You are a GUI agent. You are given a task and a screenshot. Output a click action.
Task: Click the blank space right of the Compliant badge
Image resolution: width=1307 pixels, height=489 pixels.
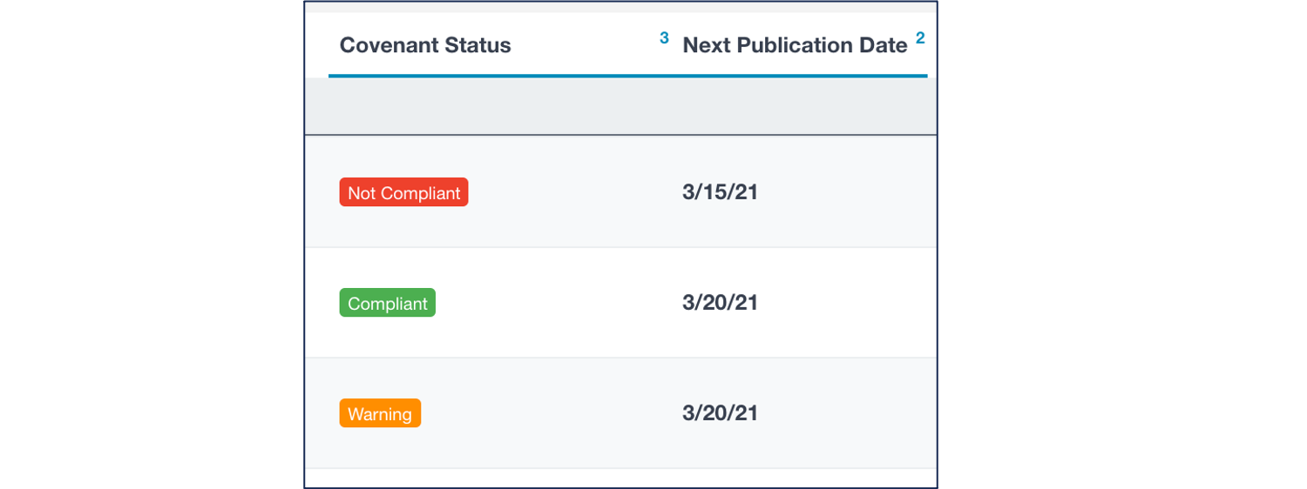point(549,303)
